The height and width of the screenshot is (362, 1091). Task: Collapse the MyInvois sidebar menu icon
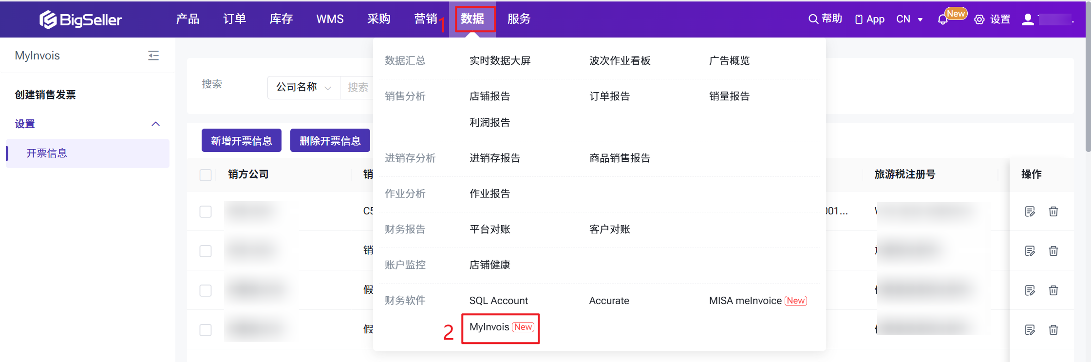153,56
